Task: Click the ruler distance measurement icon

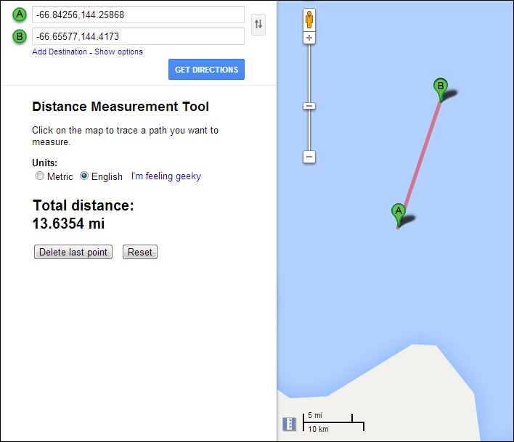Action: pyautogui.click(x=289, y=424)
